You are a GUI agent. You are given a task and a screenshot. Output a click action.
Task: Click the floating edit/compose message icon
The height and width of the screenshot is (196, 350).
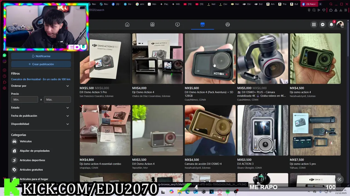click(x=339, y=179)
